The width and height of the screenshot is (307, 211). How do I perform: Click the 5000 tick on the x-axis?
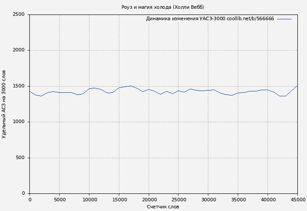pyautogui.click(x=59, y=200)
